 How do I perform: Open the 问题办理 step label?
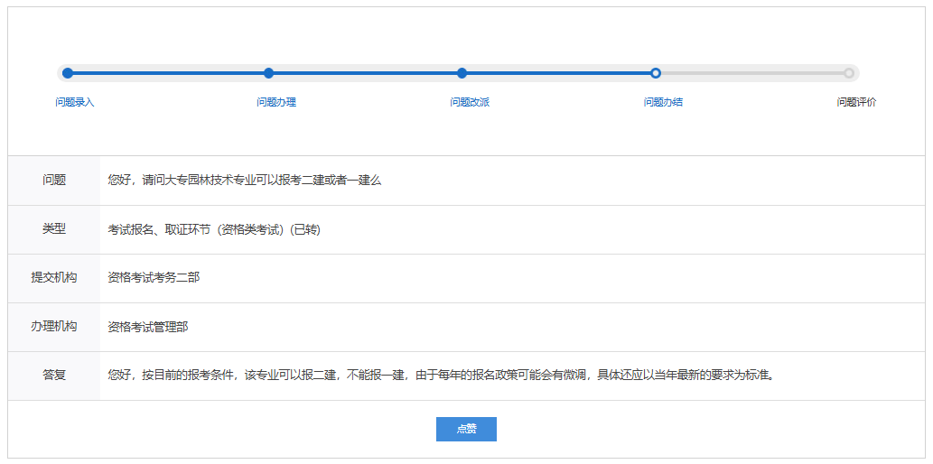pyautogui.click(x=276, y=102)
